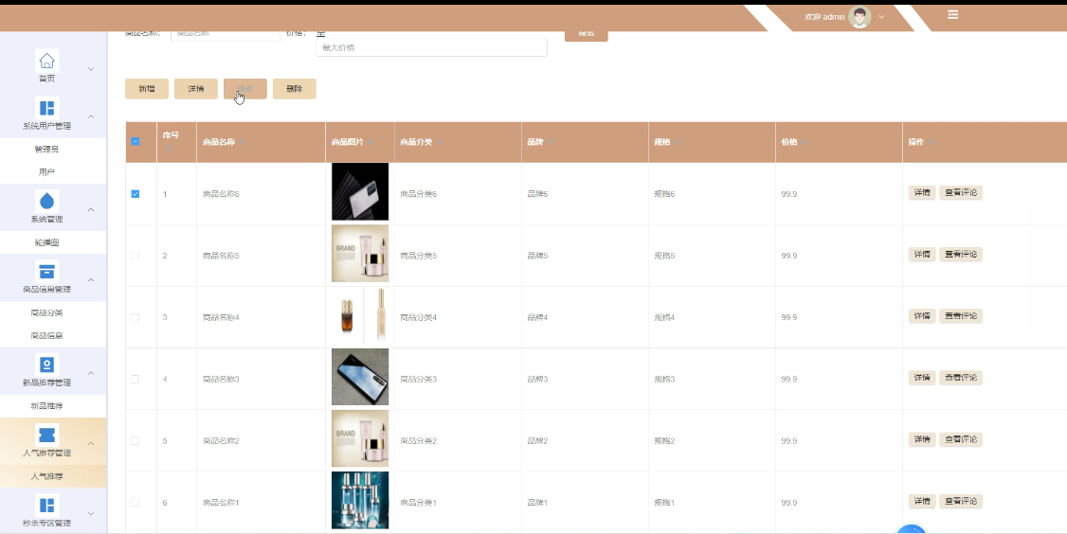Viewport: 1067px width, 534px height.
Task: Open the cosmetics thumbnail in row 商品名称5
Action: click(x=360, y=253)
